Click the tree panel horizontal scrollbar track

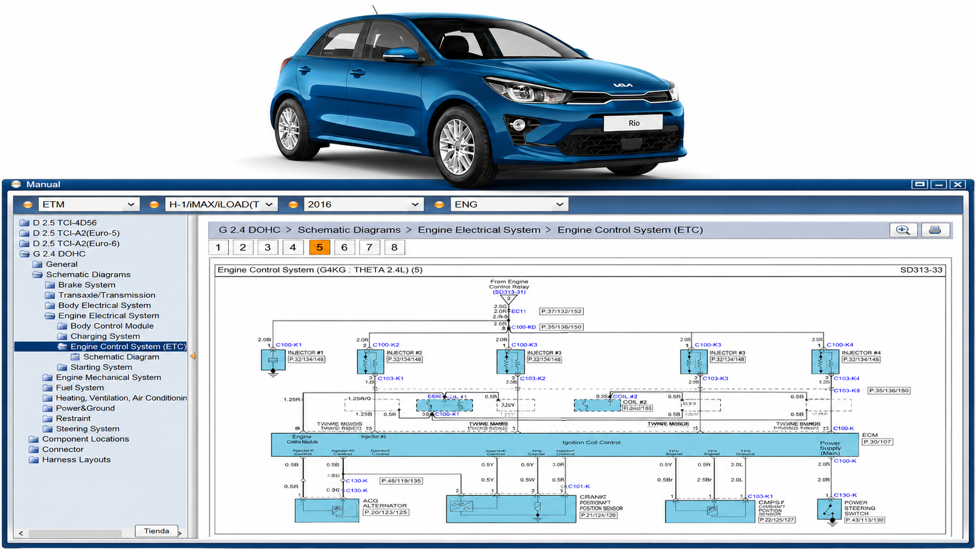pyautogui.click(x=75, y=533)
